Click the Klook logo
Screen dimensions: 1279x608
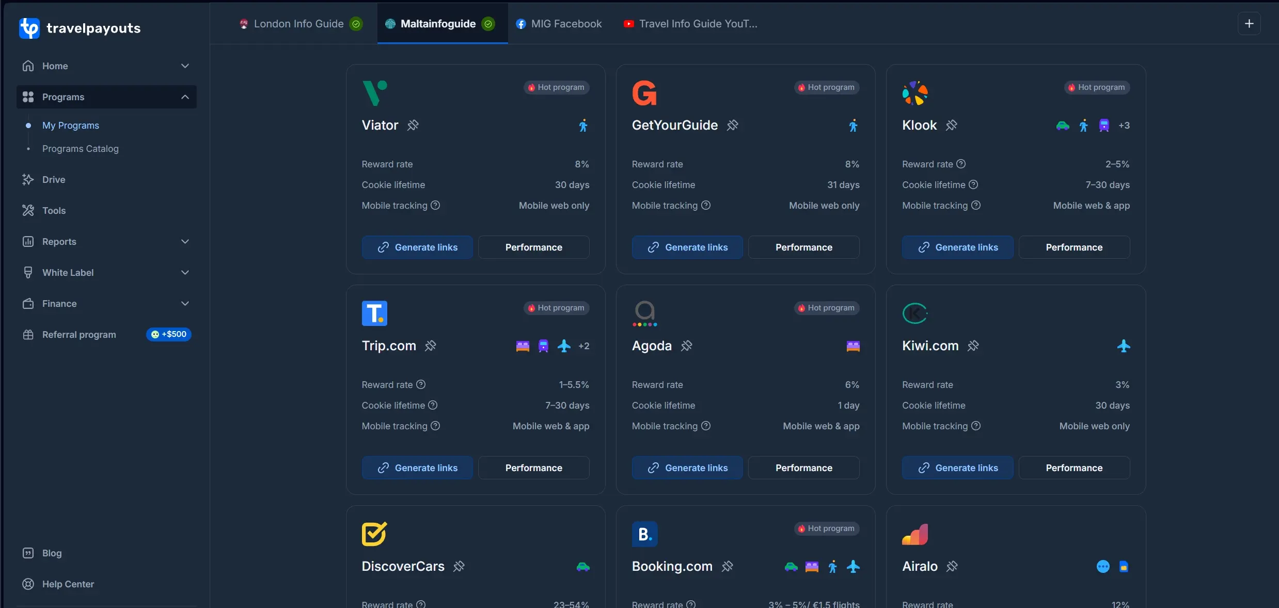[915, 93]
